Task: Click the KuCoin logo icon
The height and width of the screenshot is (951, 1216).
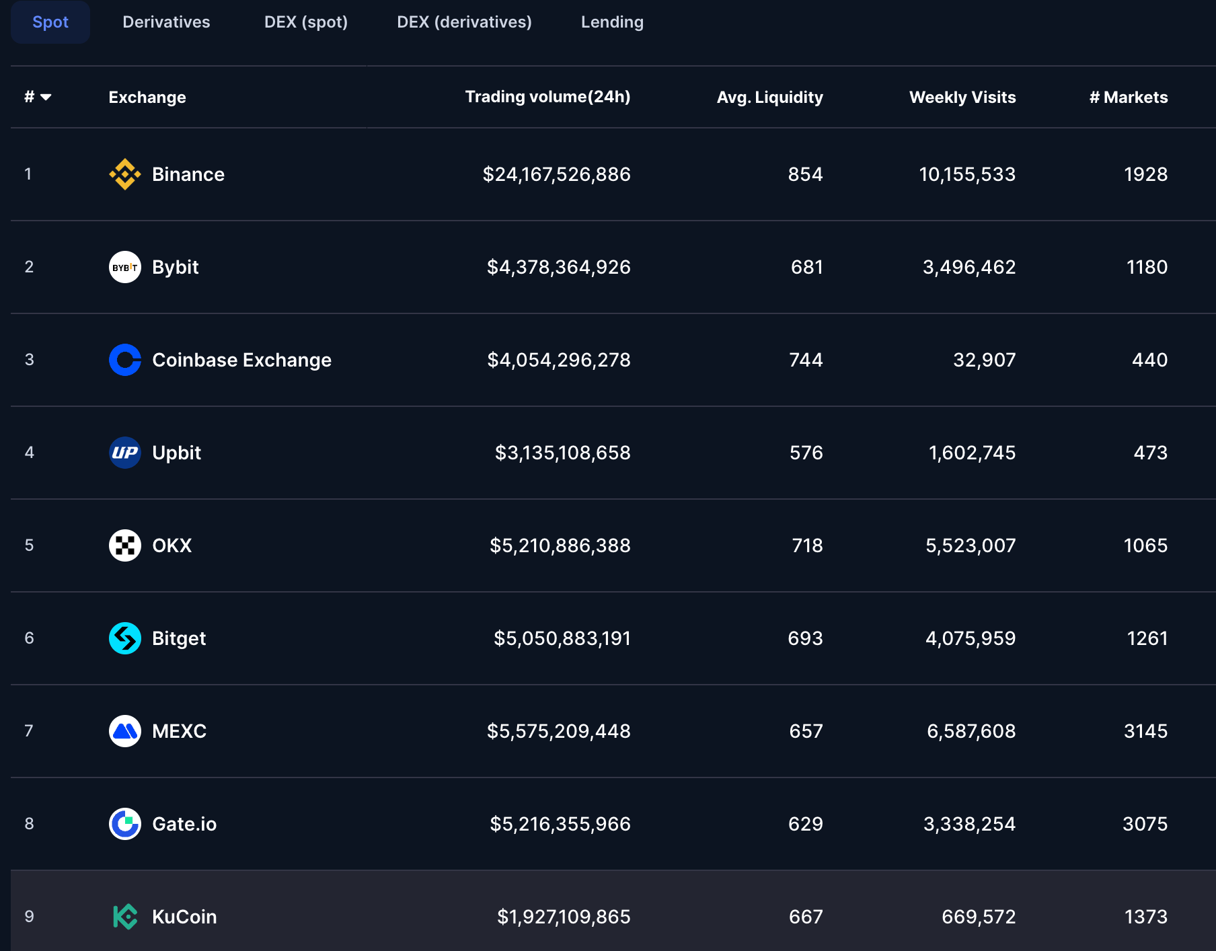Action: tap(125, 917)
